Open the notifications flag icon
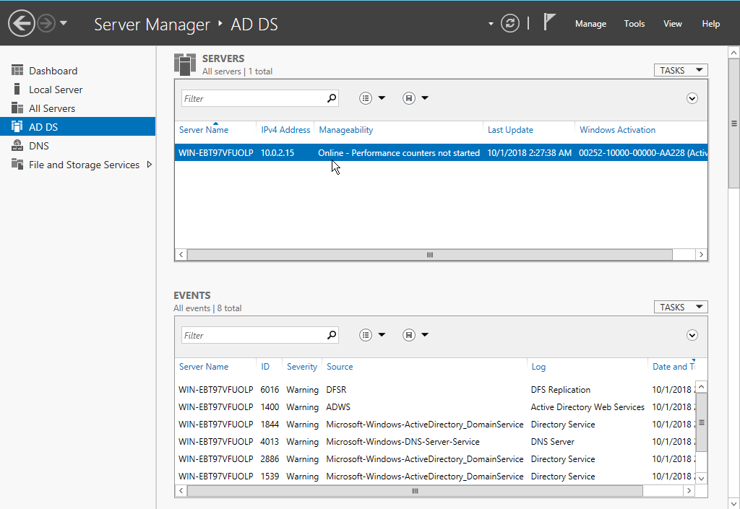Screen dimensions: 740x509 549,22
